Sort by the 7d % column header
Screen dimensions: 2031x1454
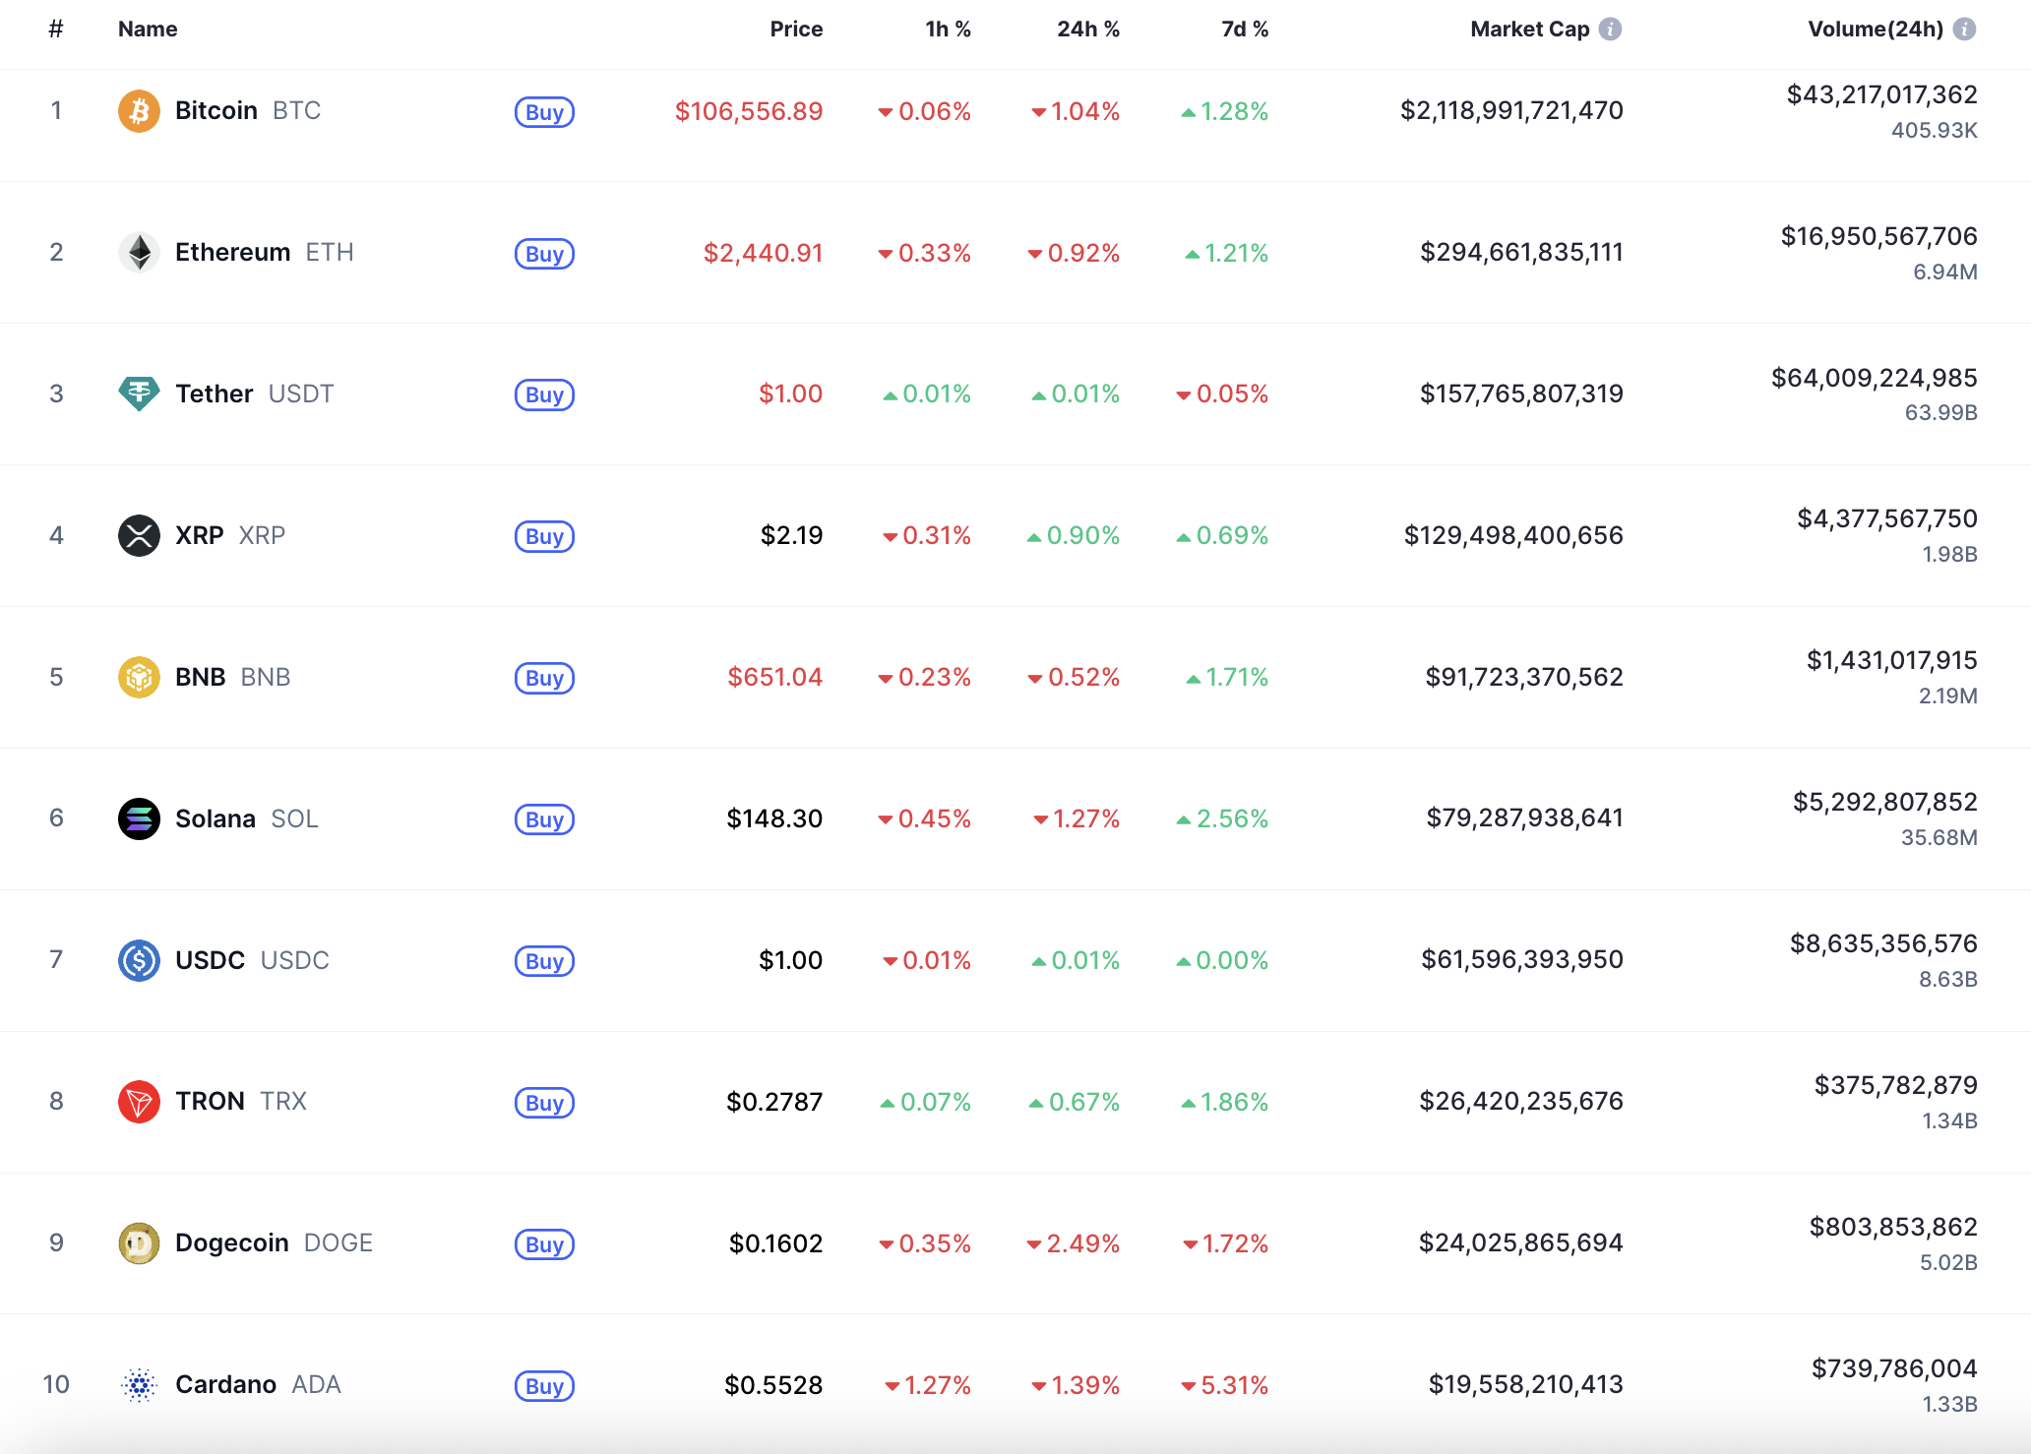(x=1245, y=30)
